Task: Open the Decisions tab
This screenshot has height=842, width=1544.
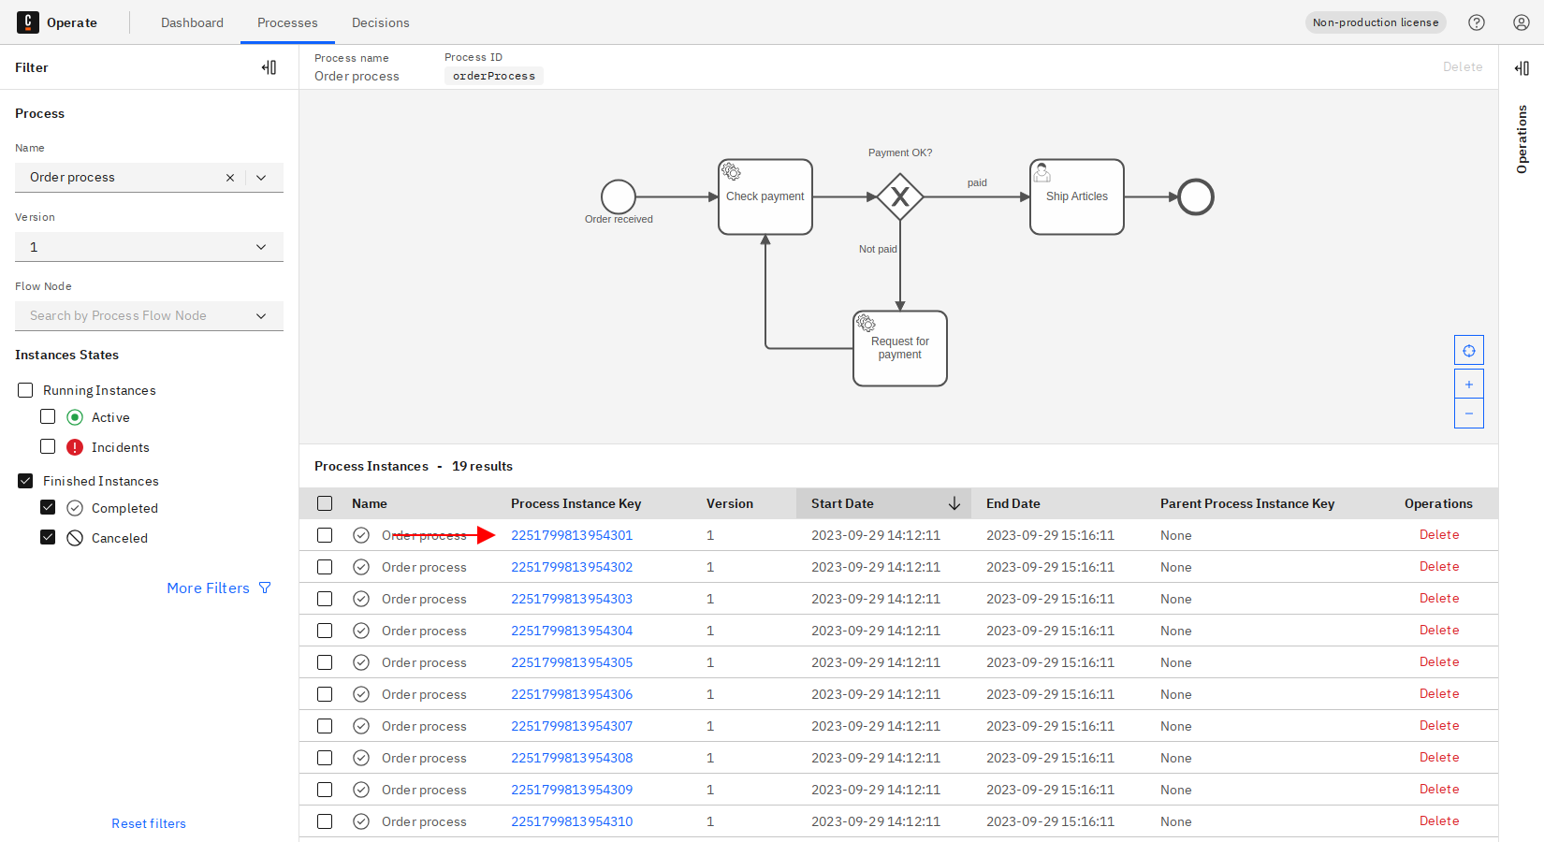Action: pyautogui.click(x=380, y=22)
